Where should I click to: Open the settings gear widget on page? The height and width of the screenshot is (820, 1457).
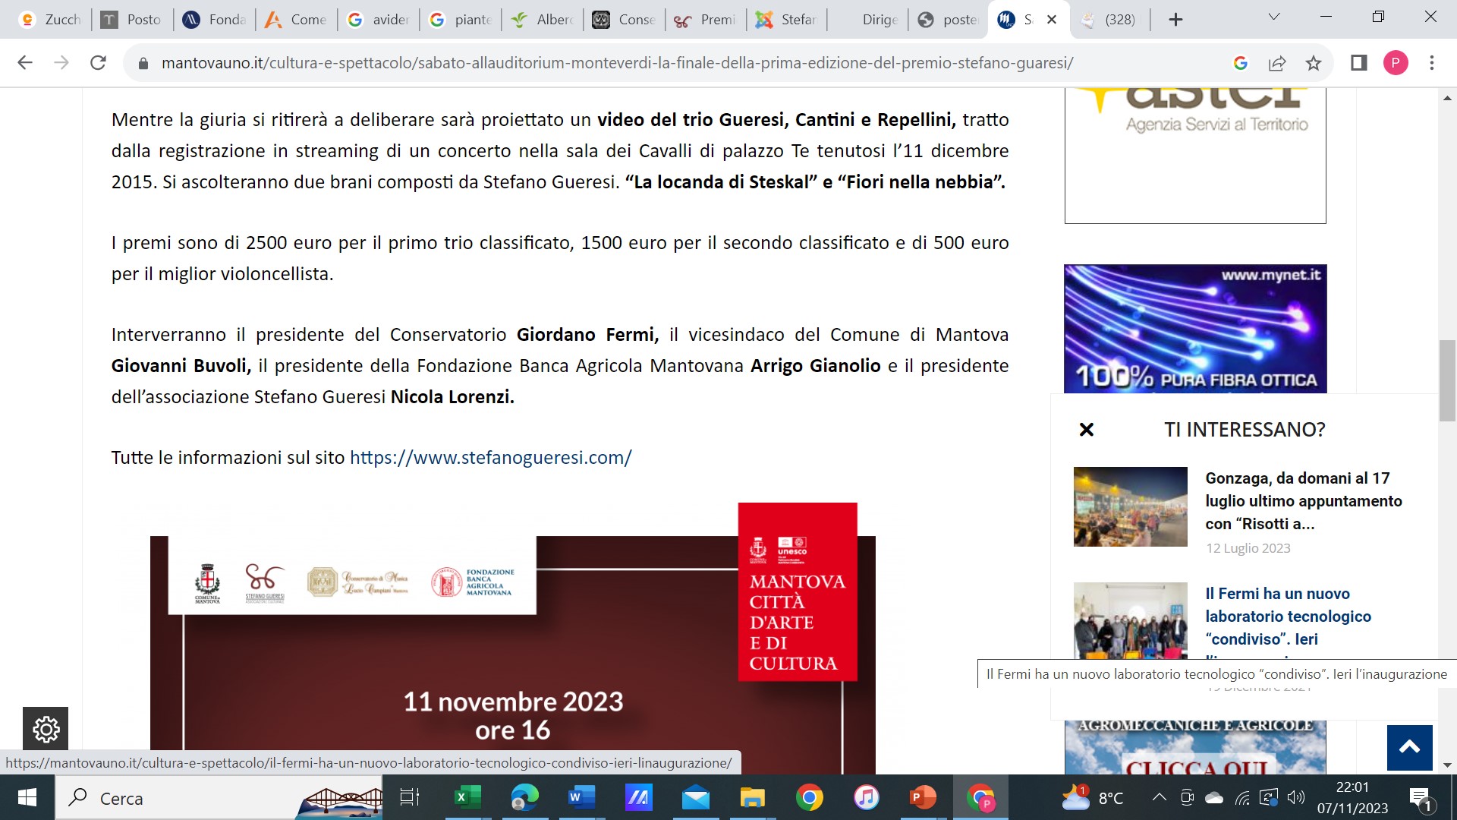(x=46, y=730)
